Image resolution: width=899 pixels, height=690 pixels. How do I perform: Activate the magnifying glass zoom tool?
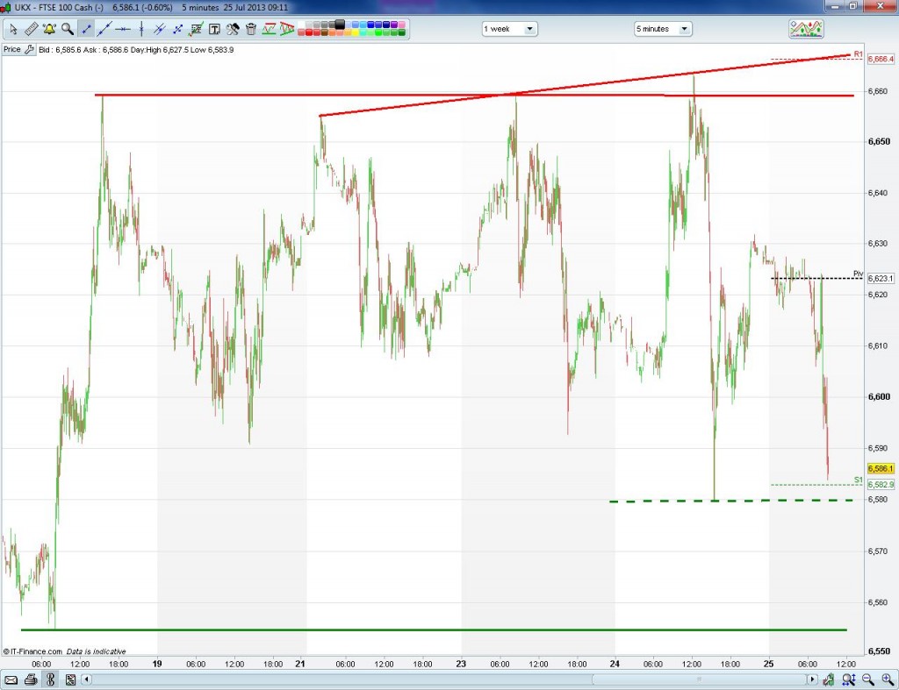coord(68,29)
